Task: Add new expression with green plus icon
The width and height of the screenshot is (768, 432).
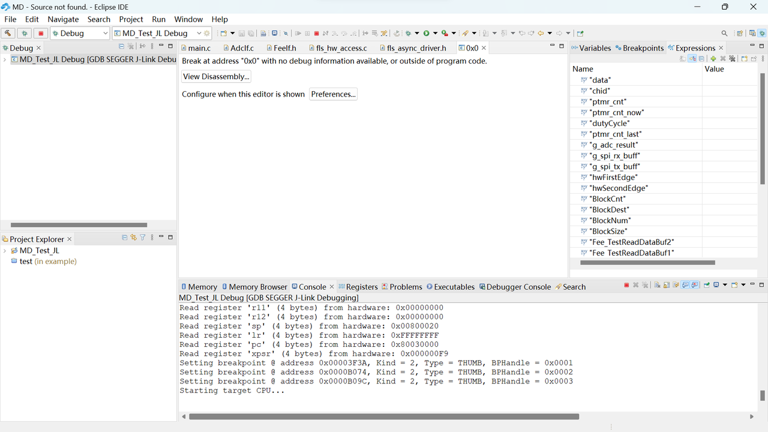Action: (713, 58)
